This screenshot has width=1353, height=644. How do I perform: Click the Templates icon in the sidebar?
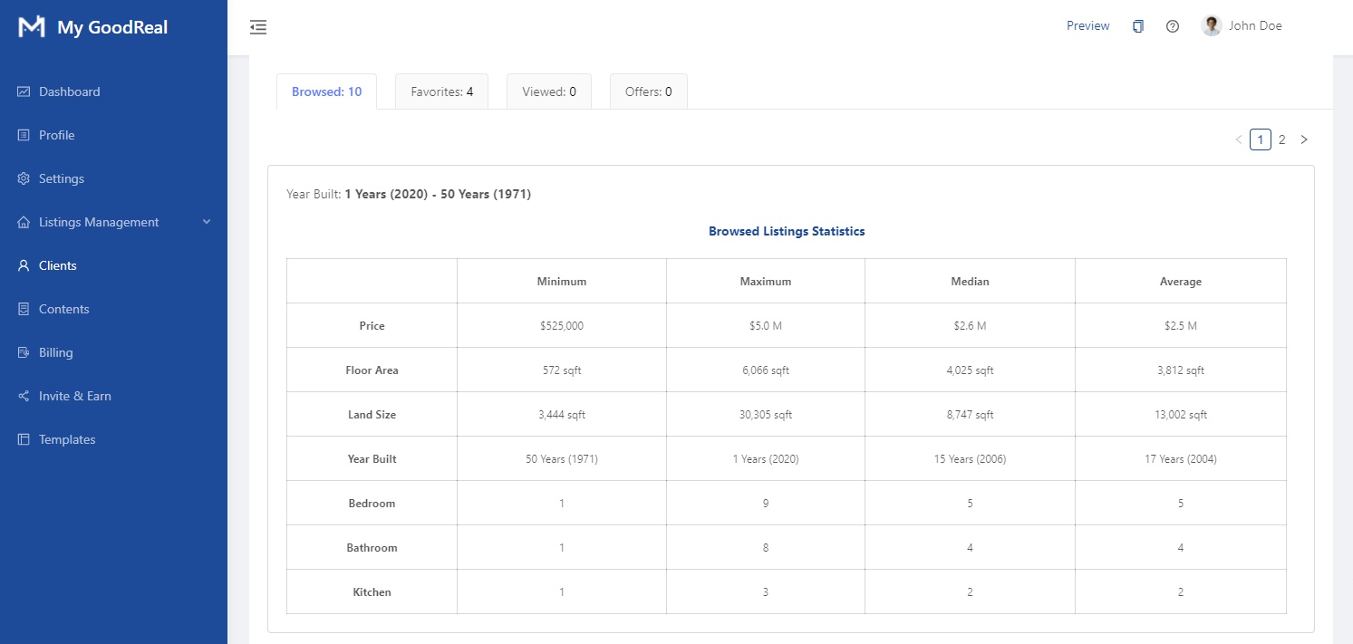coord(24,439)
